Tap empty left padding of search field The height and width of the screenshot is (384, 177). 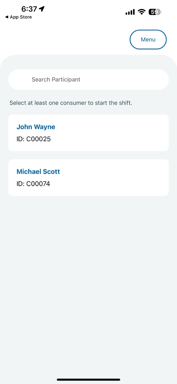tap(20, 79)
